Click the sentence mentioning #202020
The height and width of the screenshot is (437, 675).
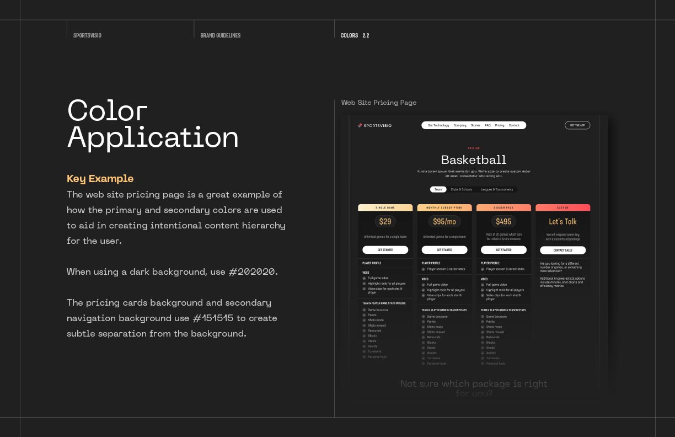click(x=173, y=271)
